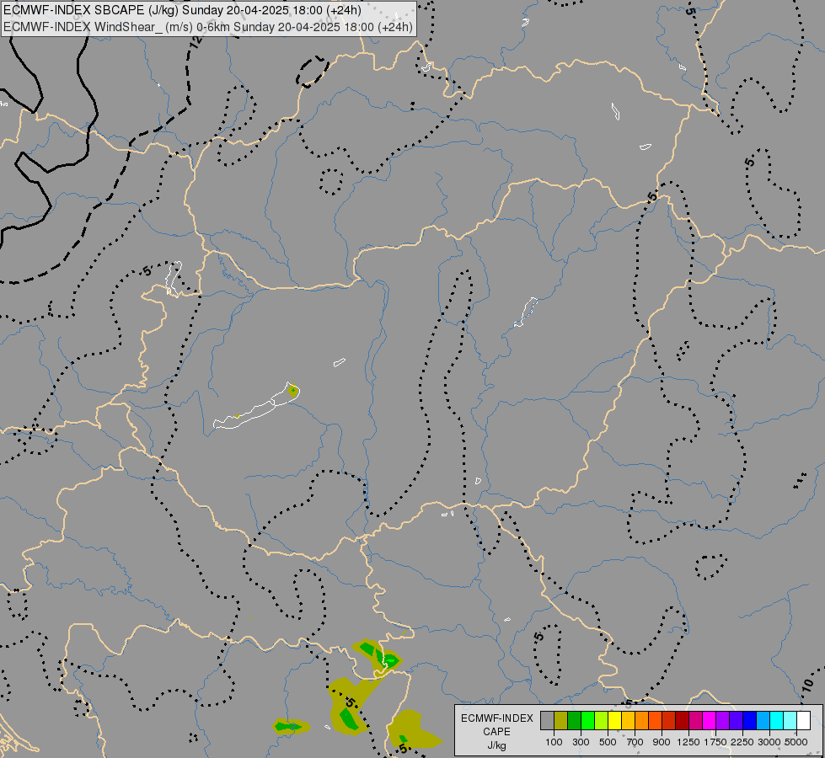The image size is (825, 758).
Task: Click the legend label '300'
Action: coord(581,742)
